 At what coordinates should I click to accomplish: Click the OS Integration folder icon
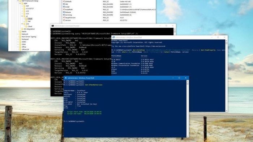[x=22, y=29]
